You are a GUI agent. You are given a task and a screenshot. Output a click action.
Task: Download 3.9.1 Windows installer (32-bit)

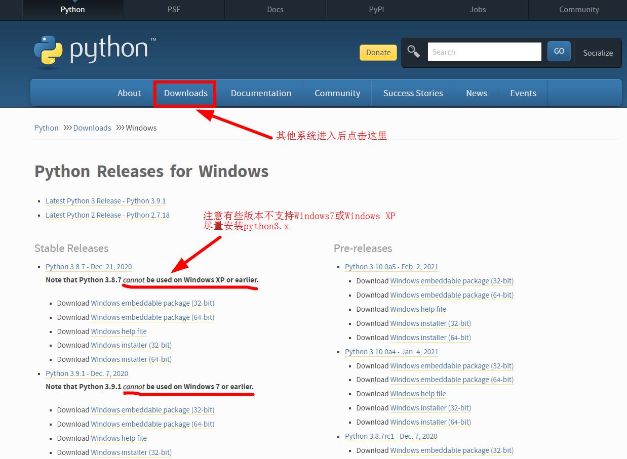pos(131,452)
